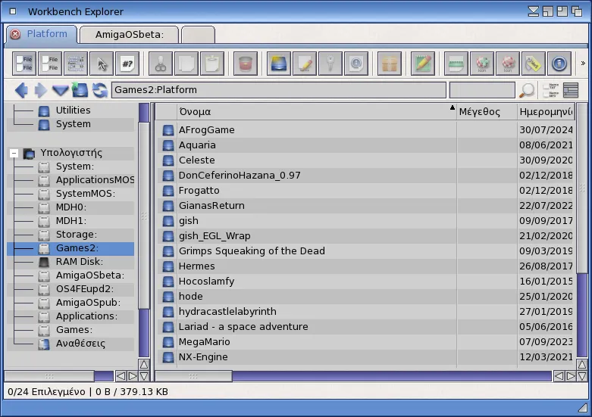Click the trash can delete icon
This screenshot has height=417, width=592.
244,64
